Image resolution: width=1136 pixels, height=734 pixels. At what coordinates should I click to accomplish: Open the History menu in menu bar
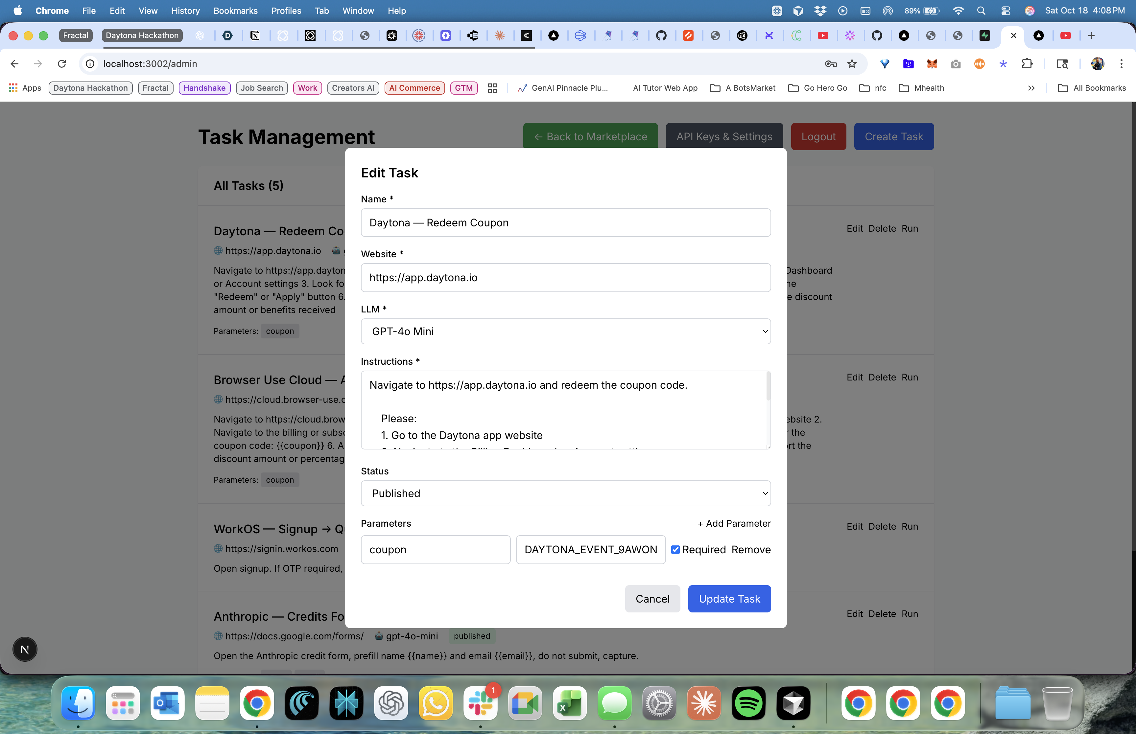click(185, 11)
